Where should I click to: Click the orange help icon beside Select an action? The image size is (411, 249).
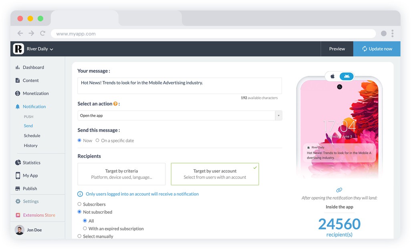click(x=115, y=104)
